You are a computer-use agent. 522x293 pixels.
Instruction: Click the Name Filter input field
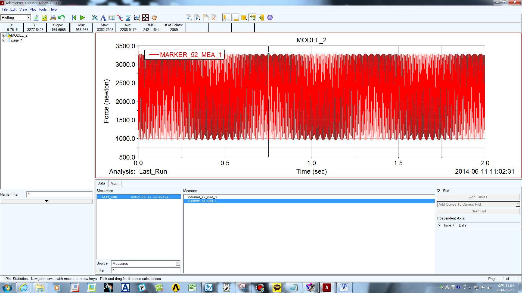60,194
